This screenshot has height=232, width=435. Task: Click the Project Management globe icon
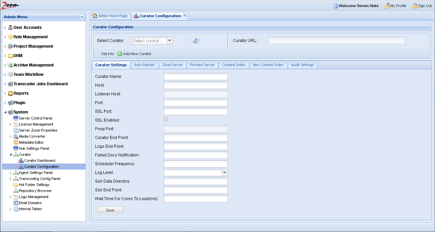click(10, 46)
